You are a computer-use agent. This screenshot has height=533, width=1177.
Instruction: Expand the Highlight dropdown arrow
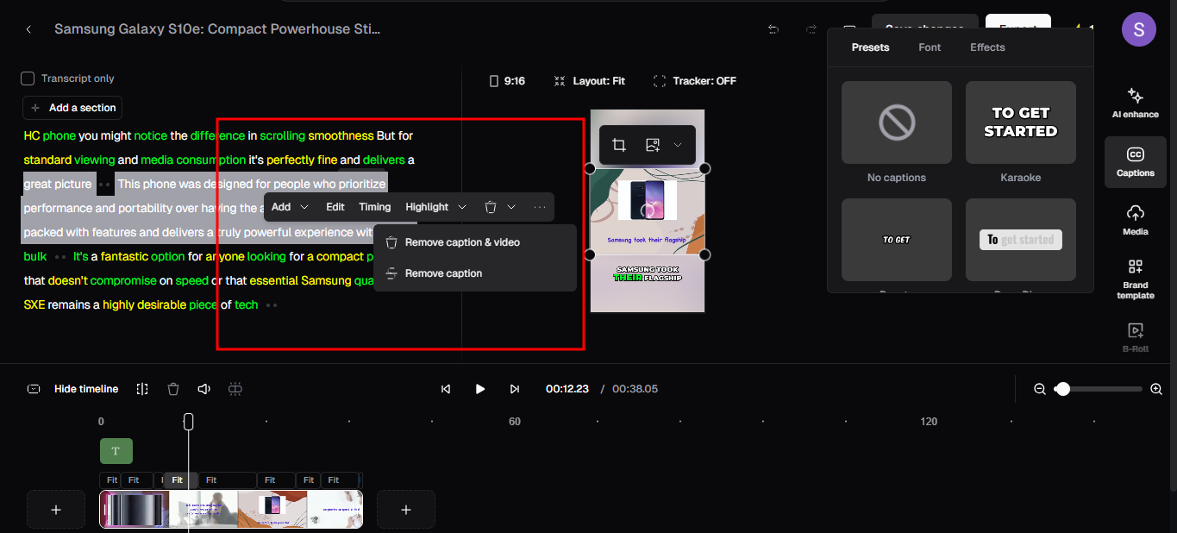coord(462,207)
